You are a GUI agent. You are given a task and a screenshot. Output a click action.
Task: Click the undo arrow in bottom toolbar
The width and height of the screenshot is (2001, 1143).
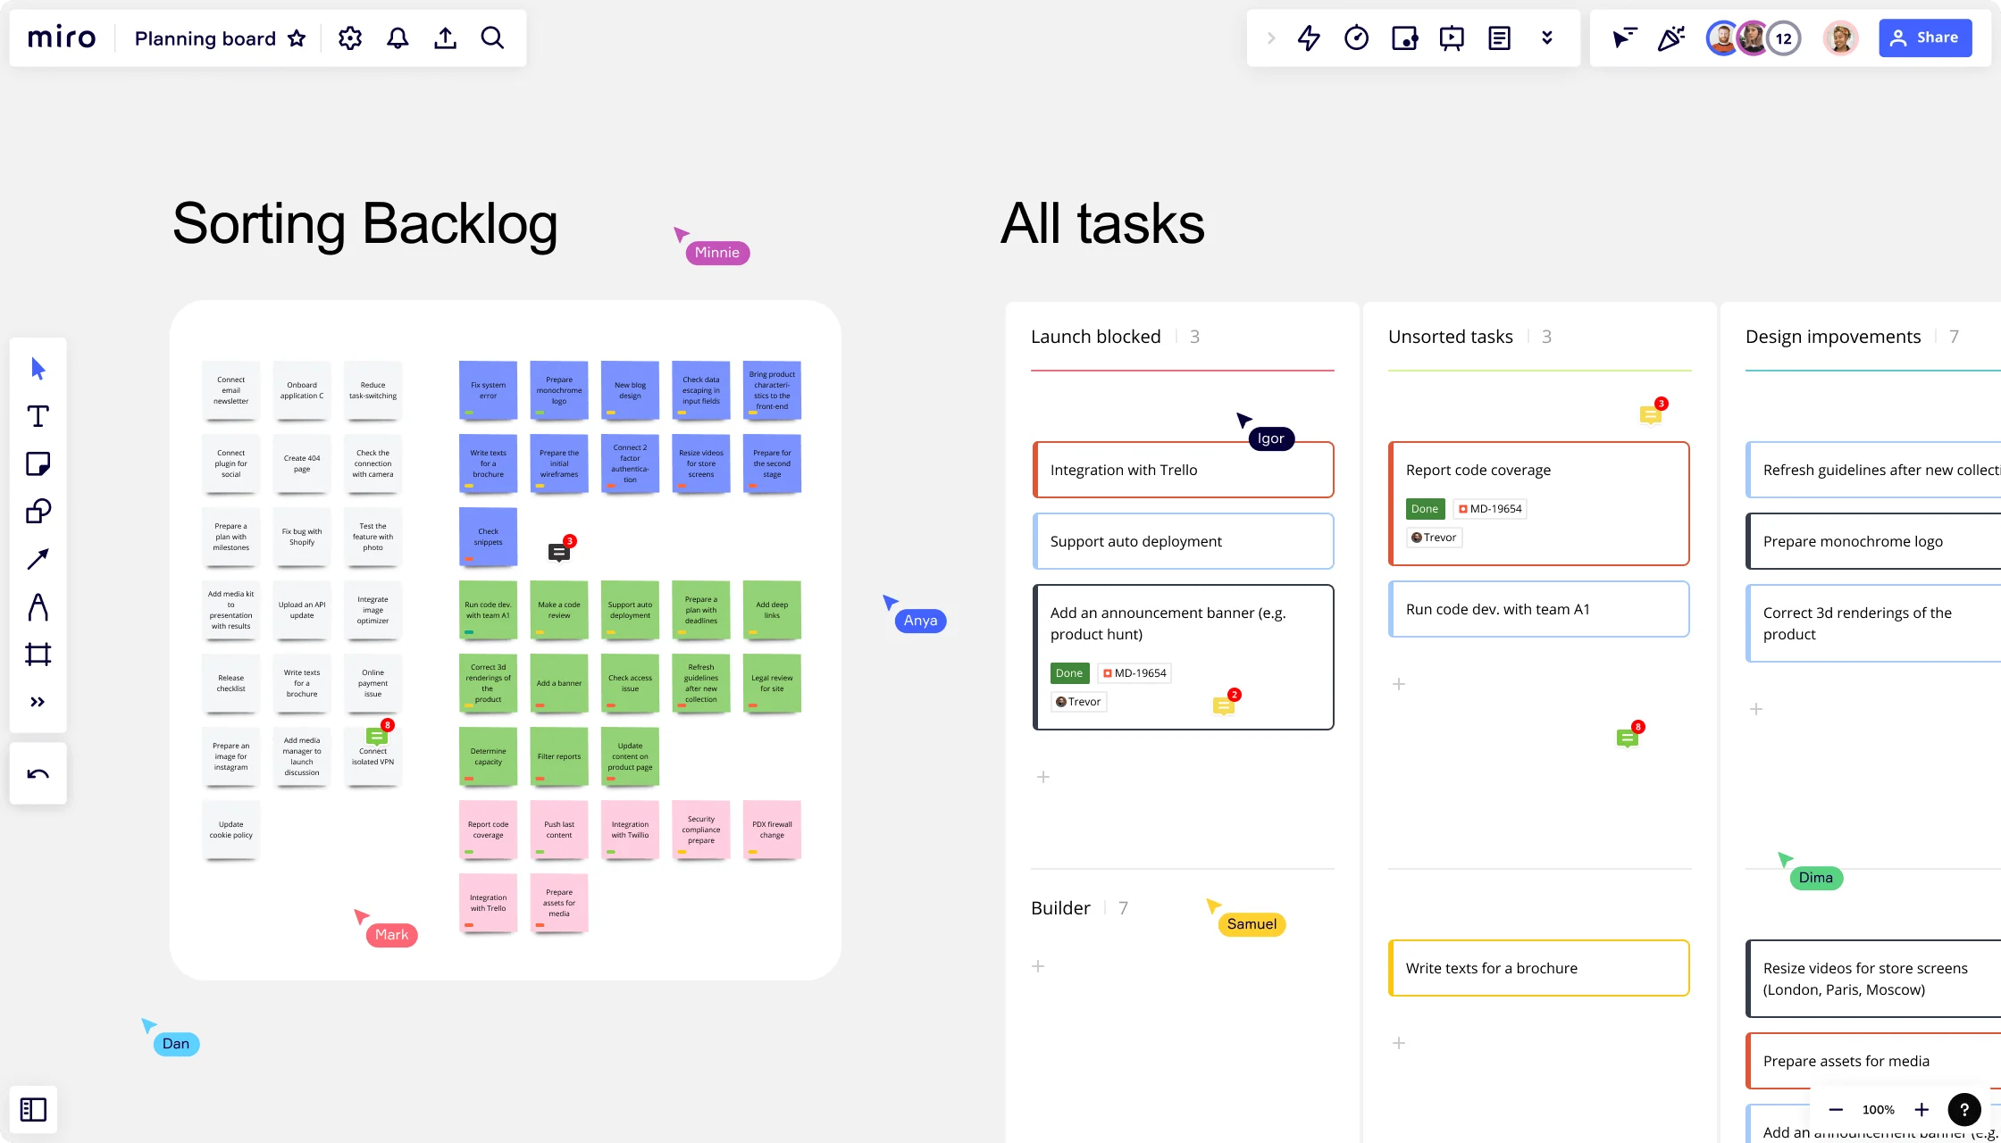38,772
